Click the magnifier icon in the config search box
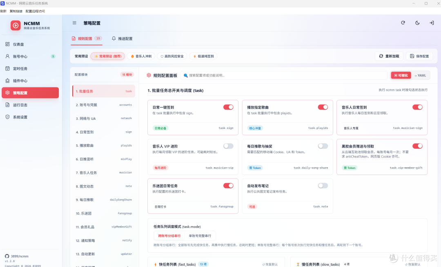 pyautogui.click(x=186, y=76)
